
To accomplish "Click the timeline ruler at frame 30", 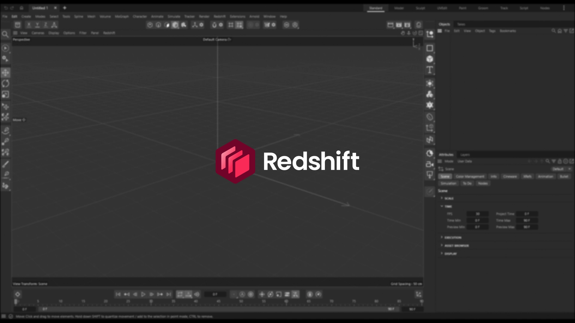I will [151, 301].
